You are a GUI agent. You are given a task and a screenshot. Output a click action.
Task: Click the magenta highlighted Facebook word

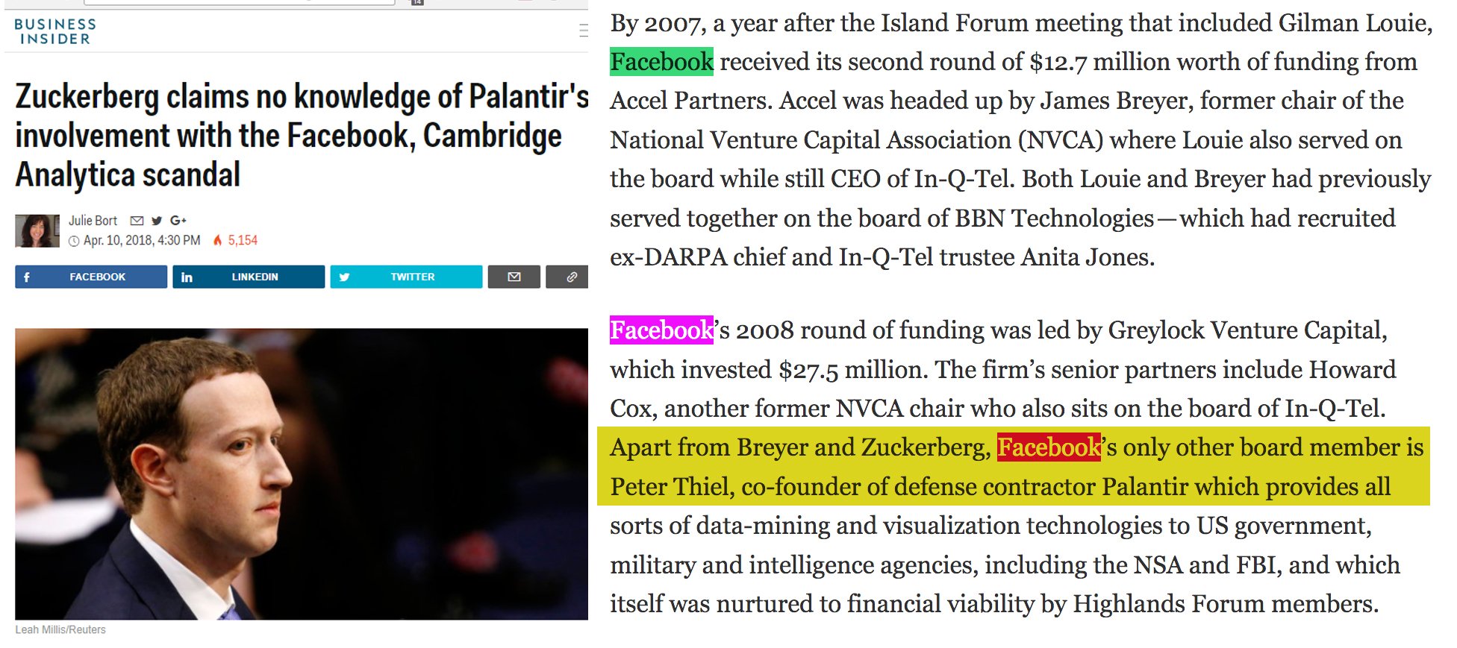click(x=661, y=330)
